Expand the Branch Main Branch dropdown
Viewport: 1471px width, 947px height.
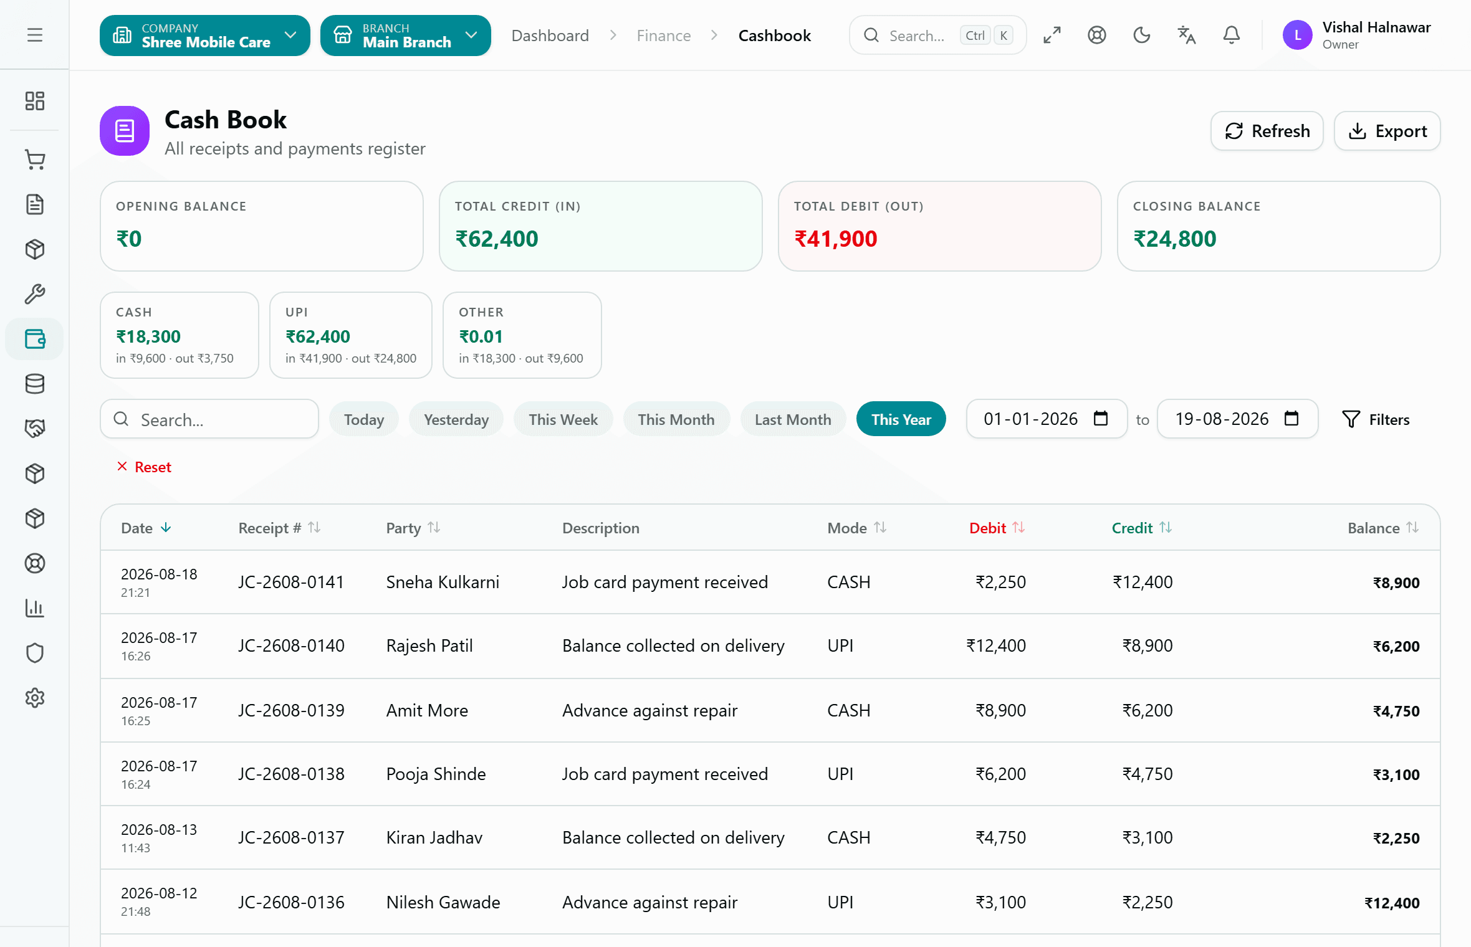[x=406, y=36]
